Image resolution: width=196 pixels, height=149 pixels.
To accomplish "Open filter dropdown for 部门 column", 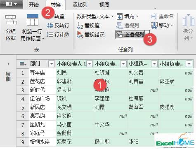I will [x=52, y=64].
